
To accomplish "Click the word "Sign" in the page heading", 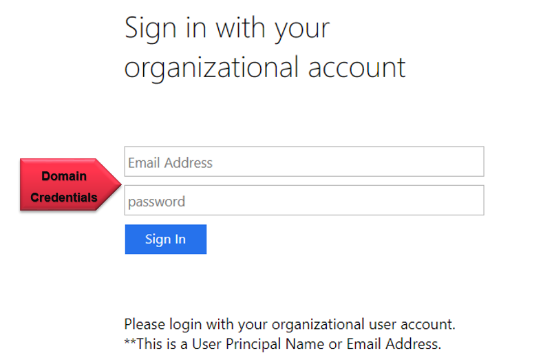I will point(147,28).
